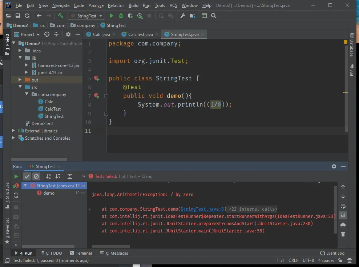The image size is (359, 267).
Task: Start debugging with the green bug icon
Action: click(121, 16)
